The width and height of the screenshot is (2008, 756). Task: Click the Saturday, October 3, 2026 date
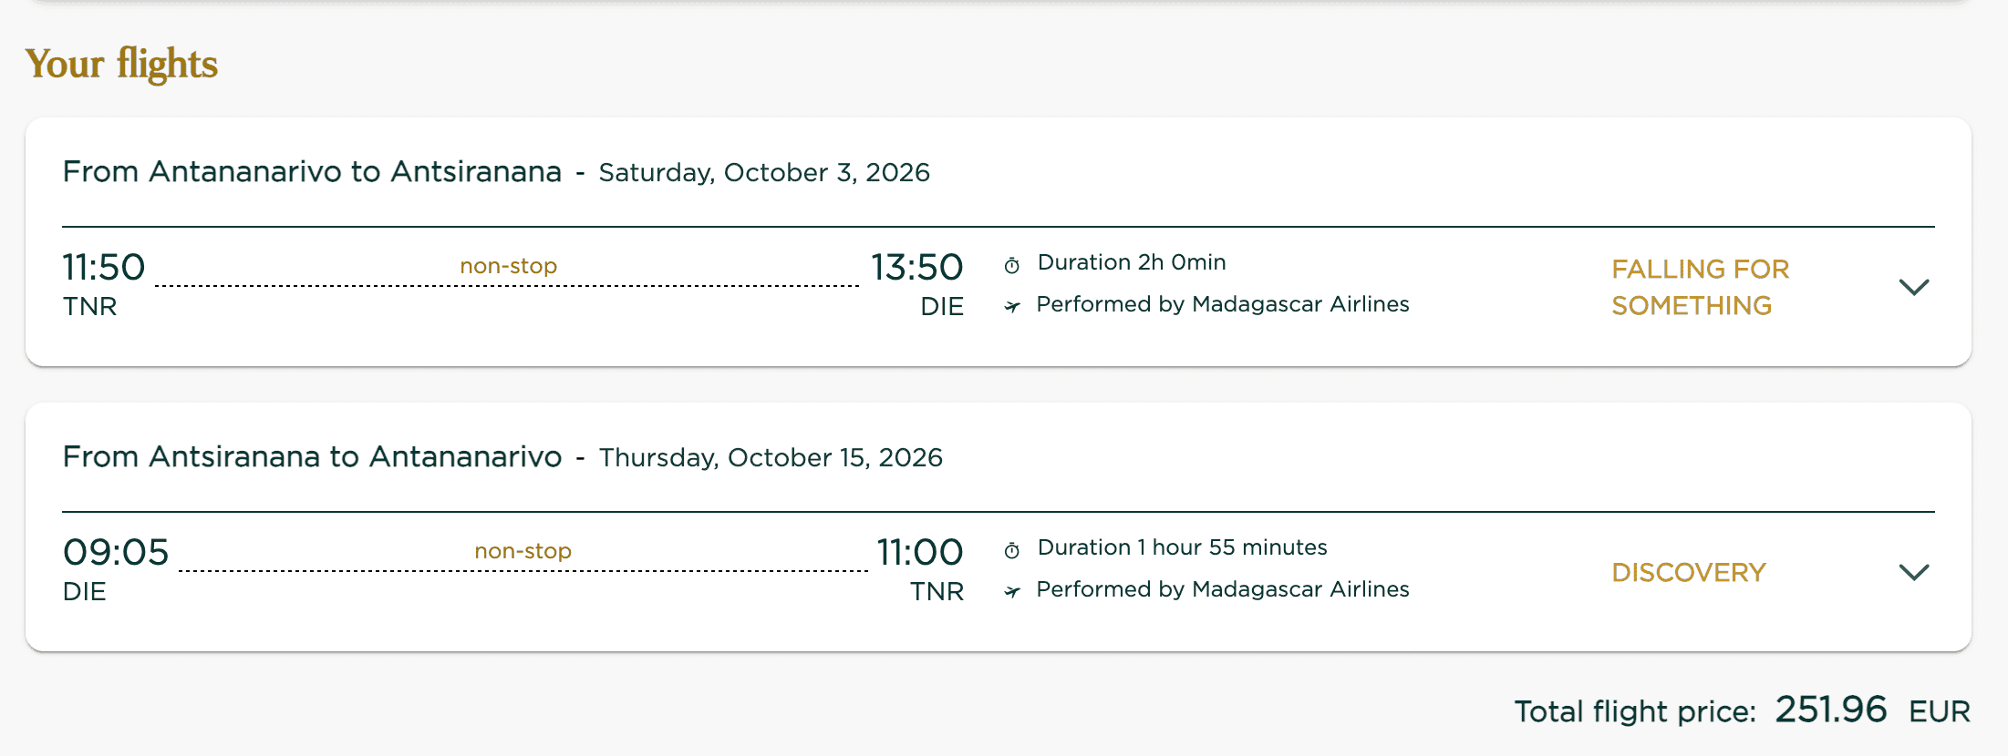pyautogui.click(x=764, y=173)
